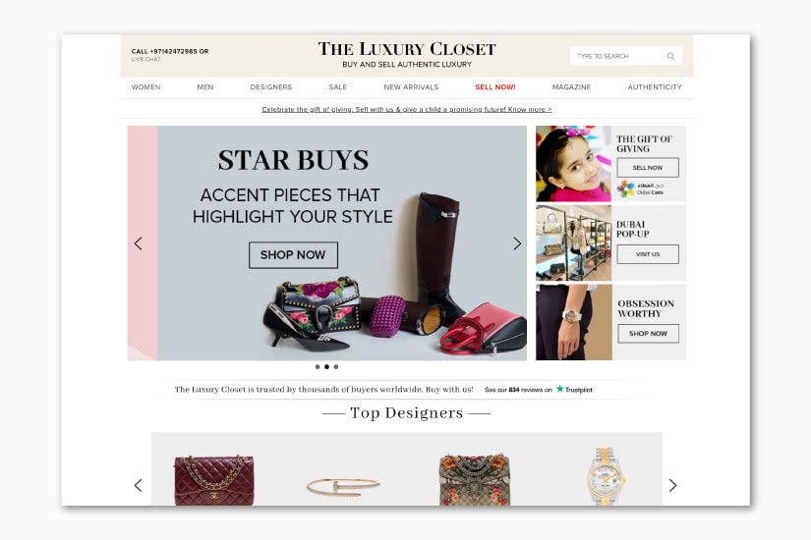
Task: Show next Top Designers items
Action: click(x=672, y=485)
